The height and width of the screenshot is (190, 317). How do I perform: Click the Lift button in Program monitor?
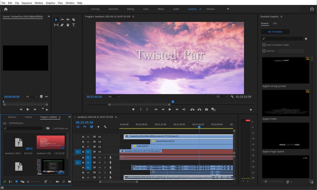pos(192,110)
